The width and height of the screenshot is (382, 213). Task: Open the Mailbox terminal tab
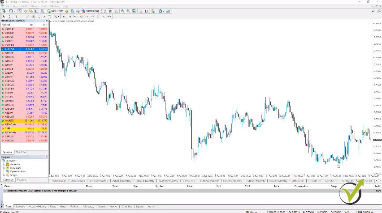[x=74, y=207]
